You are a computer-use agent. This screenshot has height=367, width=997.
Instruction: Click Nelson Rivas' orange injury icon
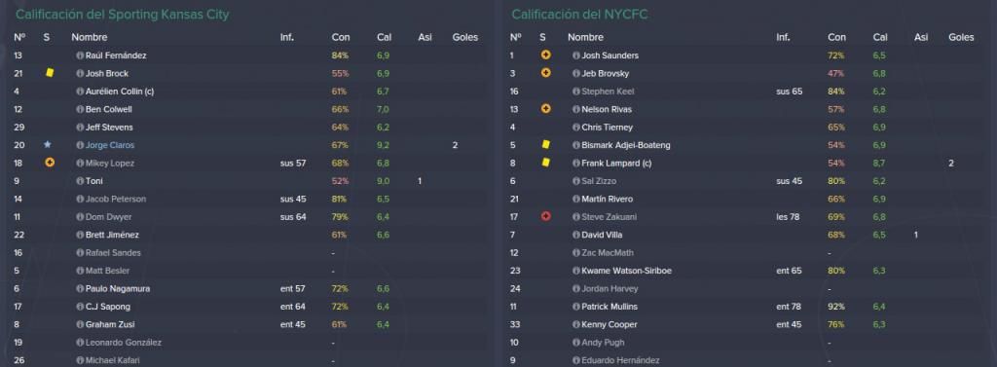pyautogui.click(x=545, y=109)
